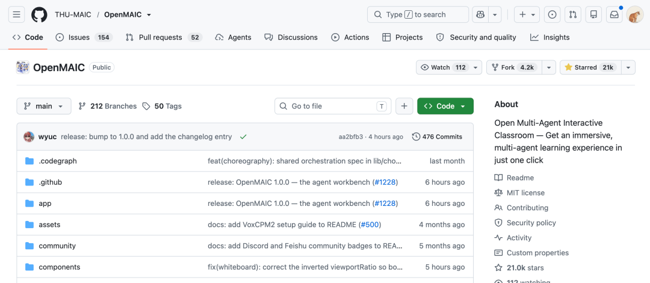Click the OpenMAIC repository avatar image
650x283 pixels.
[23, 67]
